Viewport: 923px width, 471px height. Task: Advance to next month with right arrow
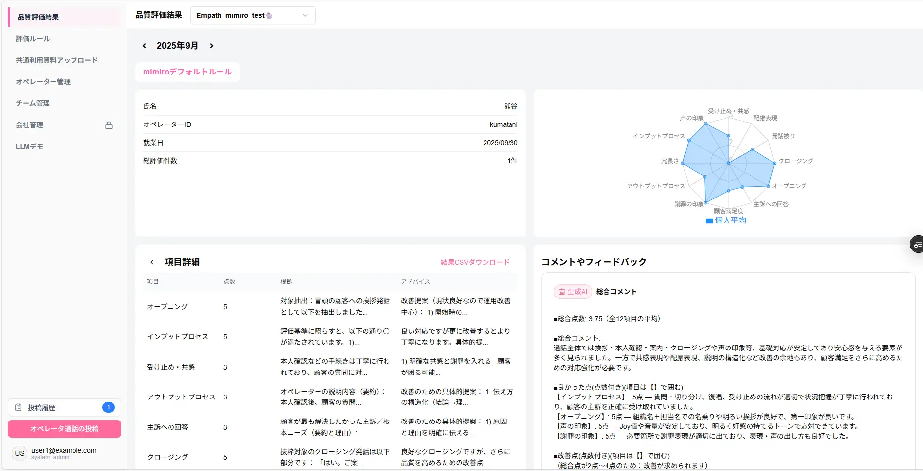click(x=212, y=46)
